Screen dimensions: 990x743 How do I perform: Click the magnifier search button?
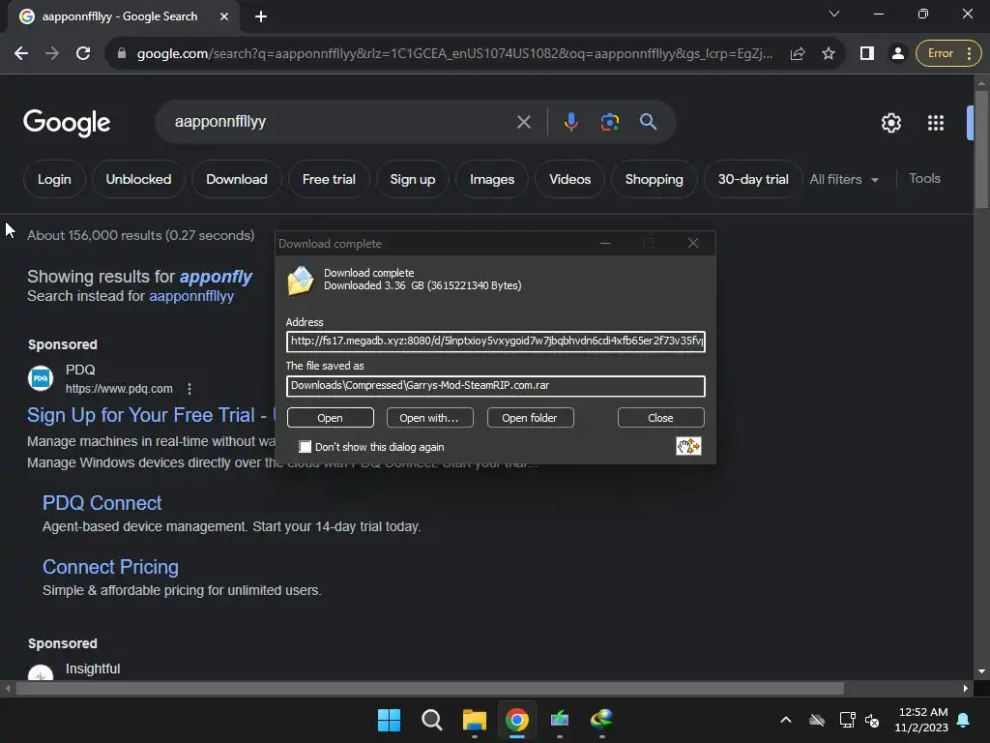(x=648, y=121)
